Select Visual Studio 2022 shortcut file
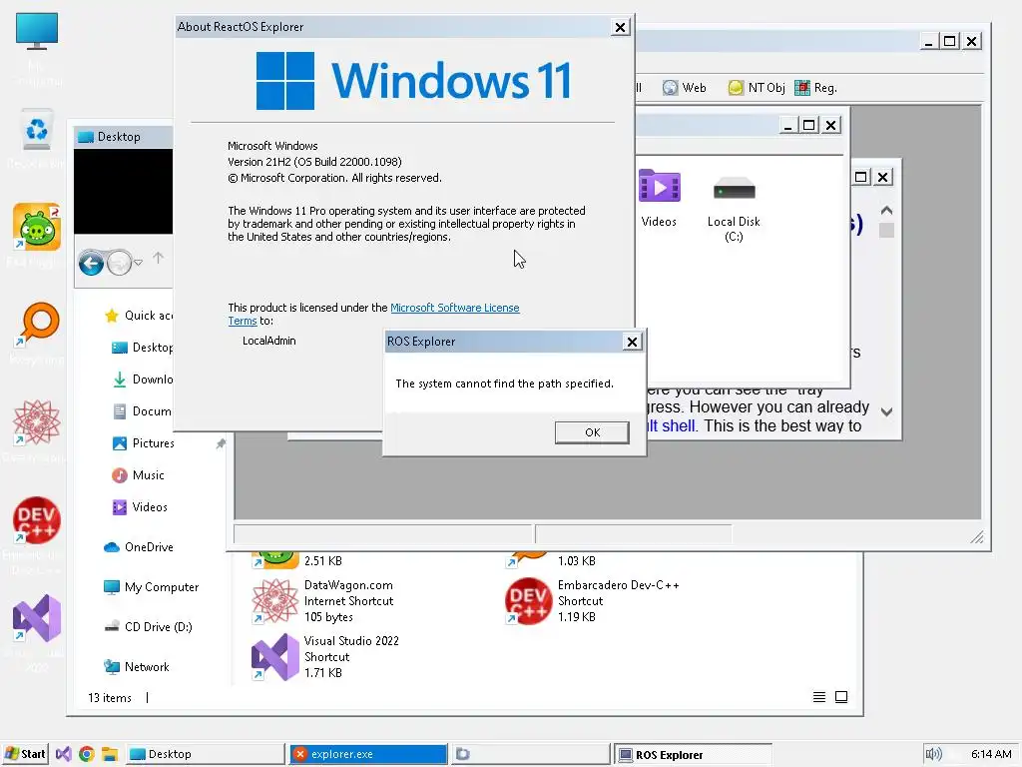Image resolution: width=1022 pixels, height=767 pixels. click(325, 657)
